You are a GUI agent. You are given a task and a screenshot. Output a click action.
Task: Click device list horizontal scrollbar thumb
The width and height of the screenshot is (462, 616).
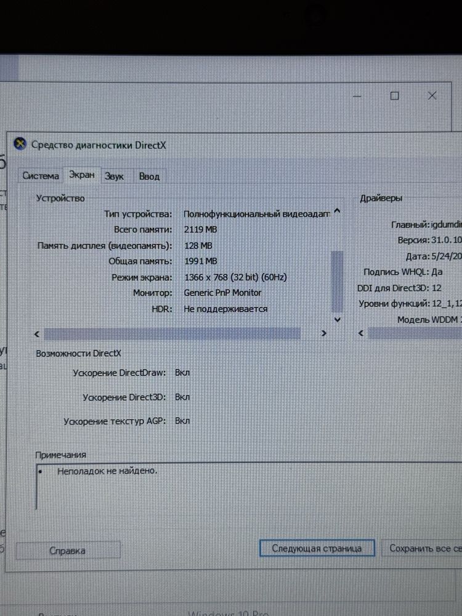pos(172,334)
